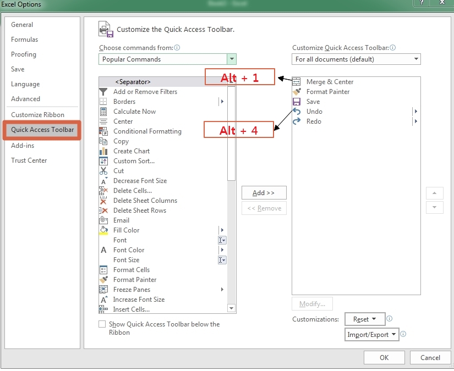Open the Add-ins category

tap(23, 146)
